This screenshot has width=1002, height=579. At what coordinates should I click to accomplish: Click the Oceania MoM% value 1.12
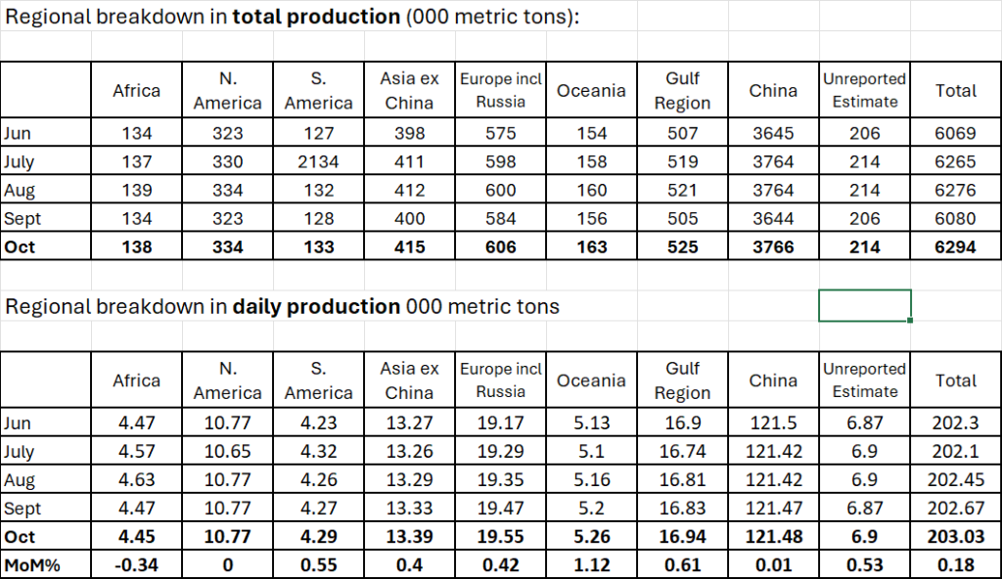pyautogui.click(x=591, y=565)
